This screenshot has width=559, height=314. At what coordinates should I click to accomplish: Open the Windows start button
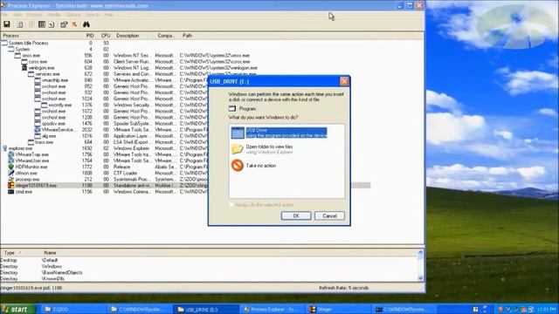pos(17,309)
